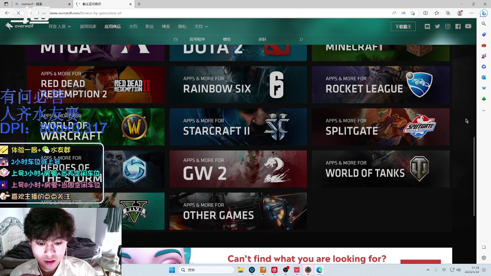Open NetEase Music red taskbar icon
Image resolution: width=491 pixels, height=276 pixels.
click(274, 270)
